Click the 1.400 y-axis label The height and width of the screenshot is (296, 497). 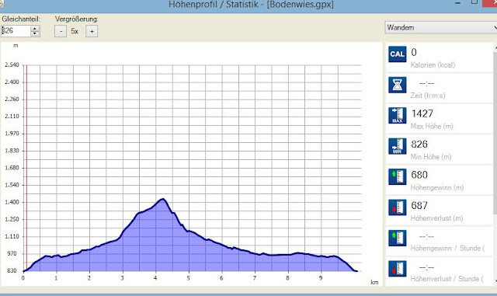pyautogui.click(x=12, y=202)
